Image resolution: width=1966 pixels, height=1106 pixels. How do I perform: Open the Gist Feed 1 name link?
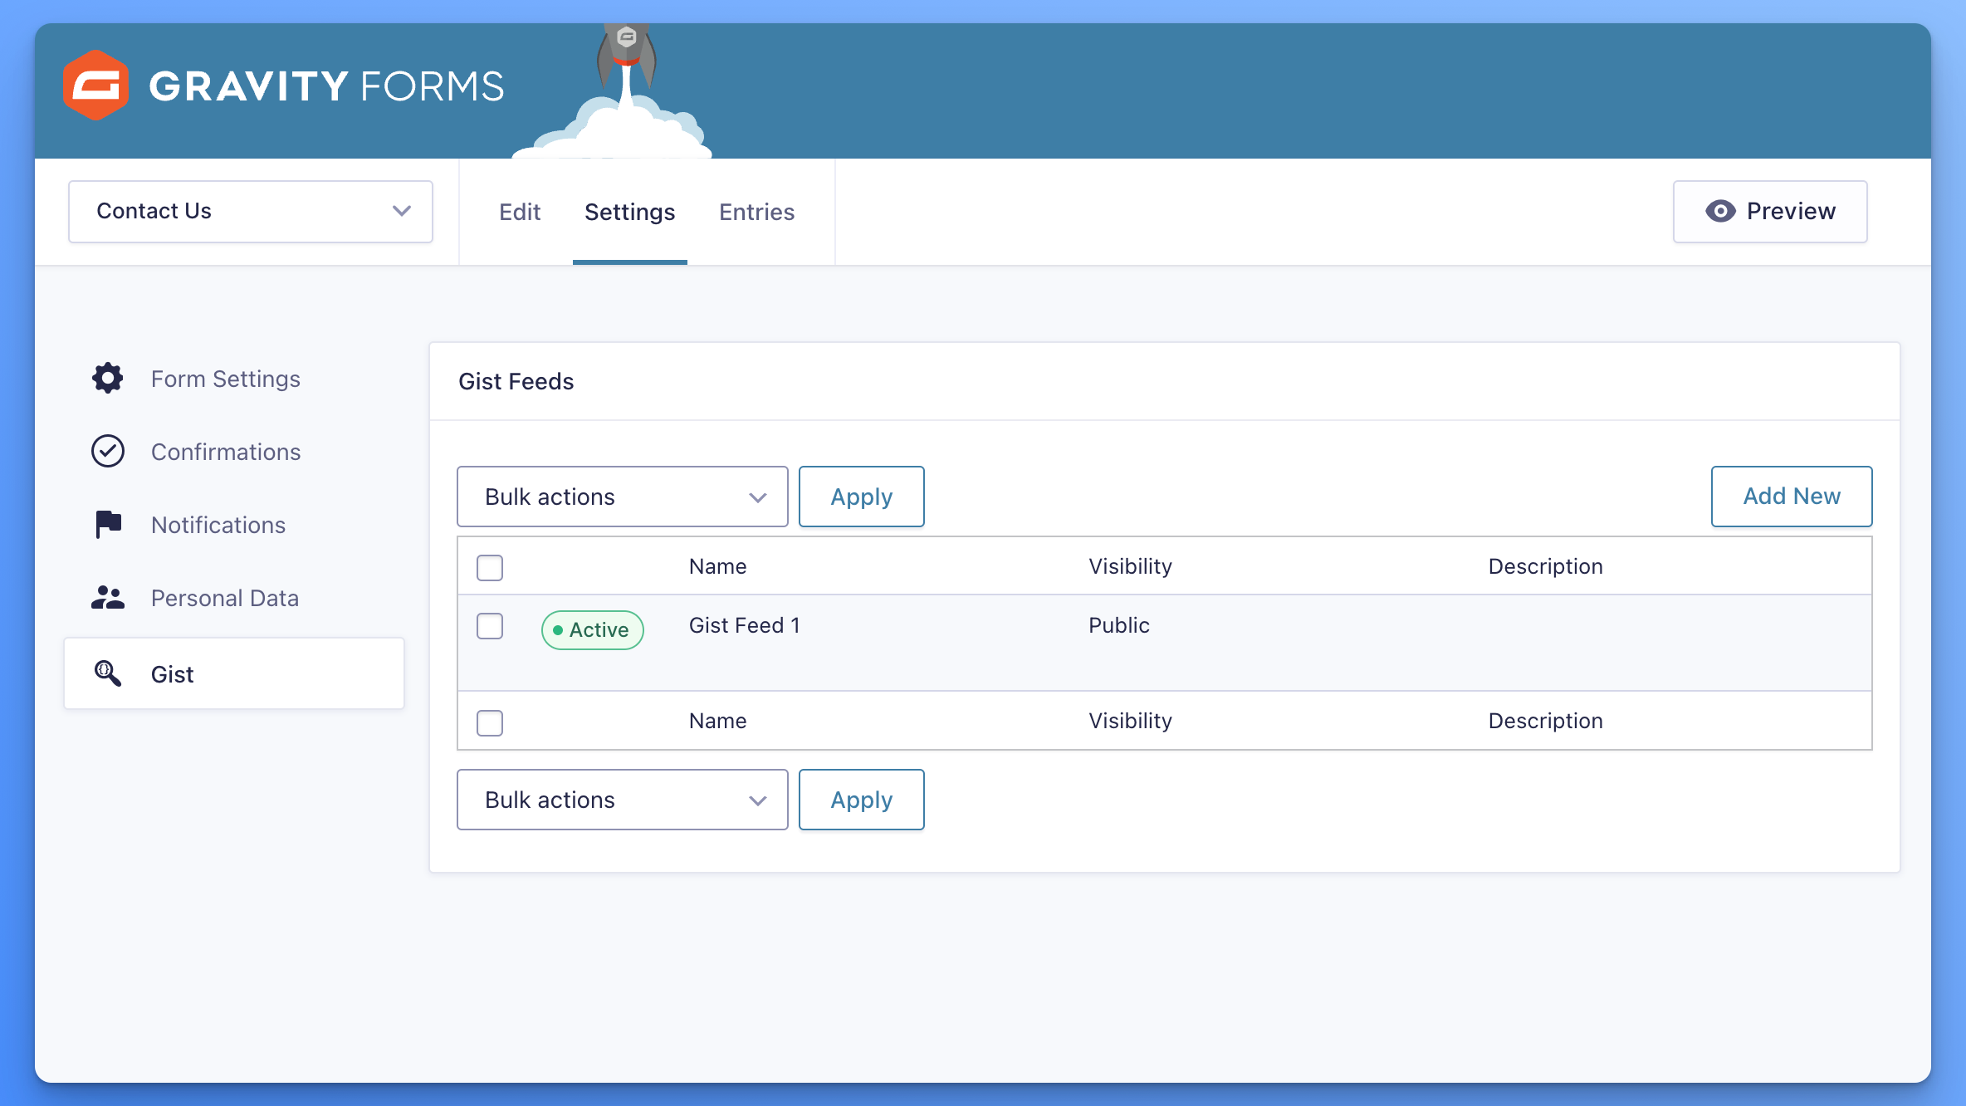point(745,625)
